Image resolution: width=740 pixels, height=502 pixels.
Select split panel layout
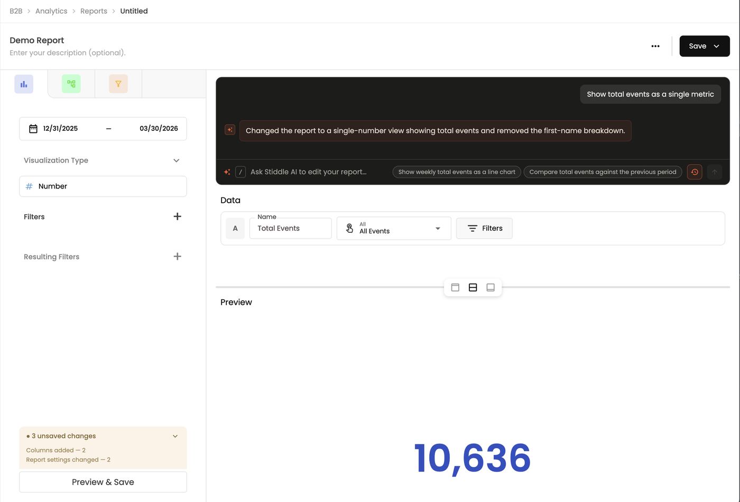(473, 288)
